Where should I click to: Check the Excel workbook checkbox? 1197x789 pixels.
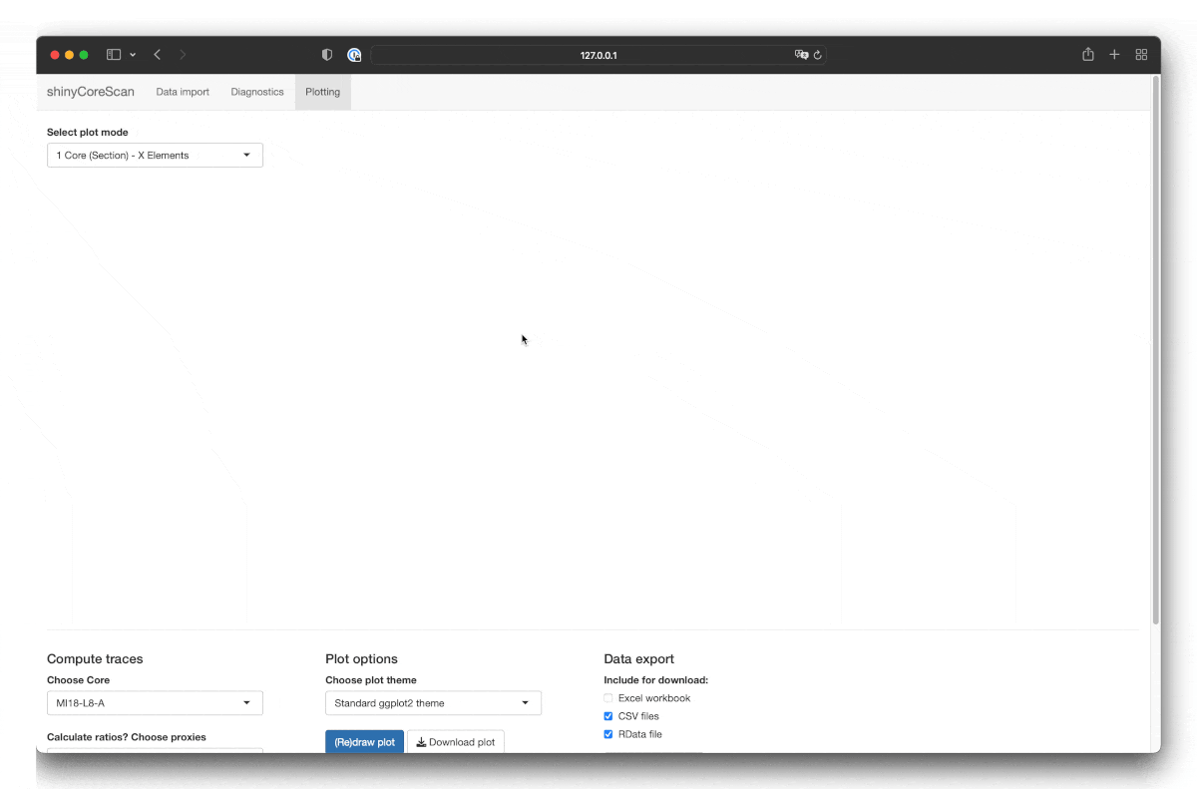click(608, 698)
